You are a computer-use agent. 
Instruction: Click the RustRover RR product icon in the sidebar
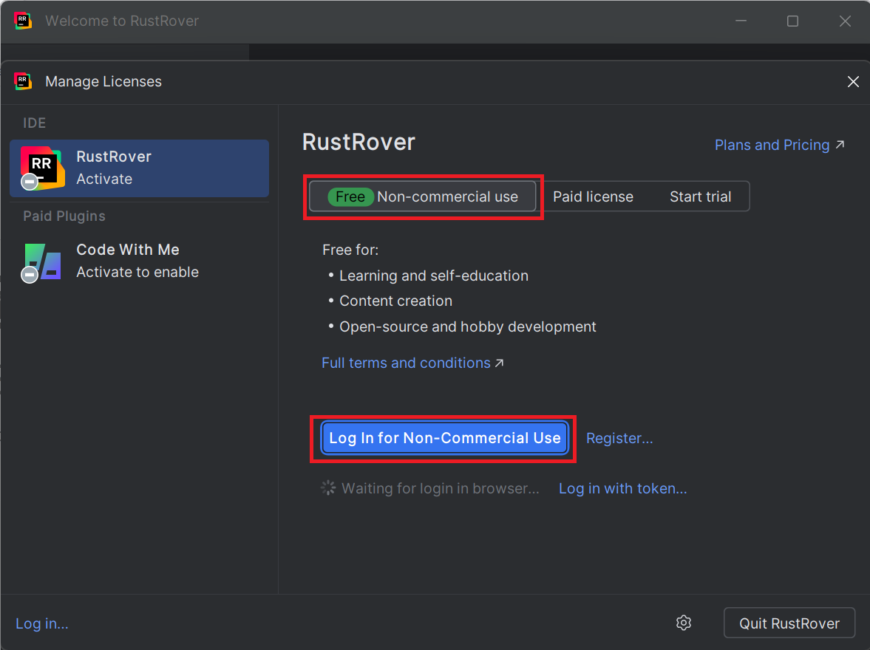(x=42, y=168)
